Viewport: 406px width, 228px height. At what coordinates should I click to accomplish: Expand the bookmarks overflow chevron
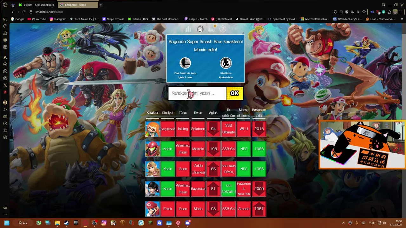click(x=402, y=19)
